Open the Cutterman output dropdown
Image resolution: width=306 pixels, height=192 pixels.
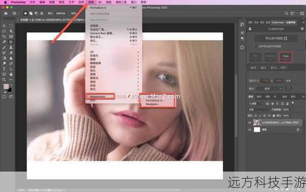click(269, 88)
